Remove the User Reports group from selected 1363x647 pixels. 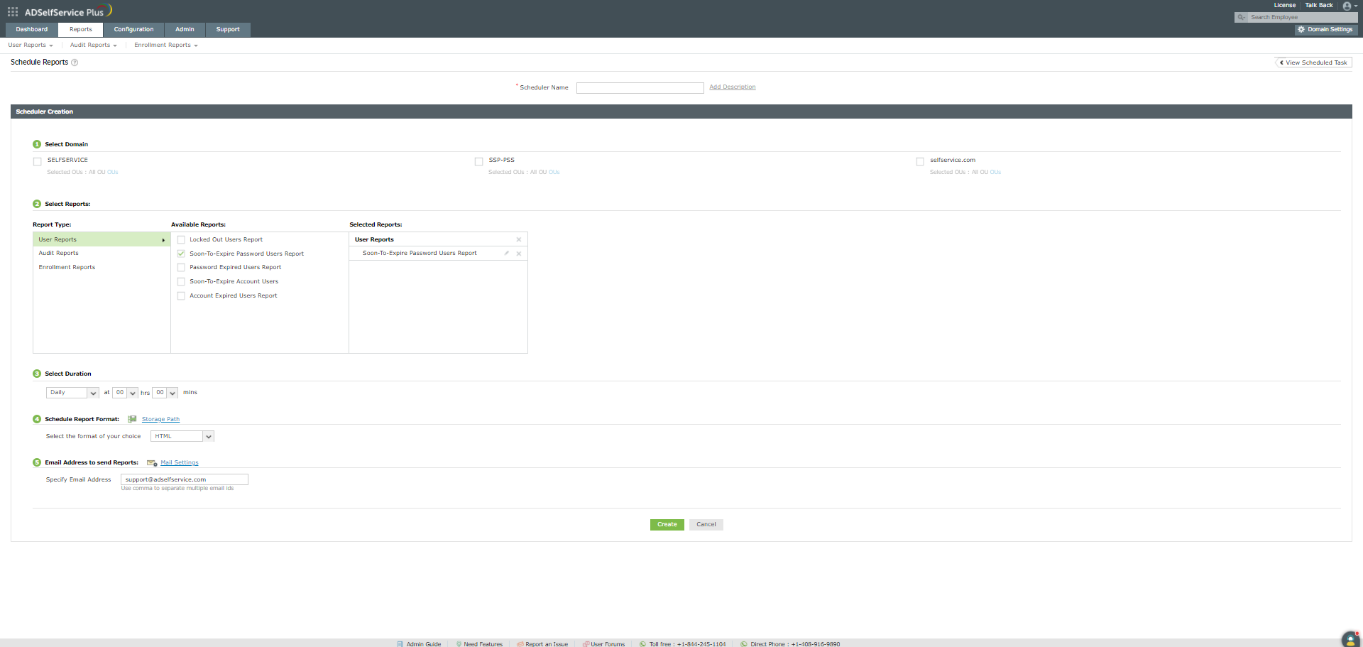[519, 239]
